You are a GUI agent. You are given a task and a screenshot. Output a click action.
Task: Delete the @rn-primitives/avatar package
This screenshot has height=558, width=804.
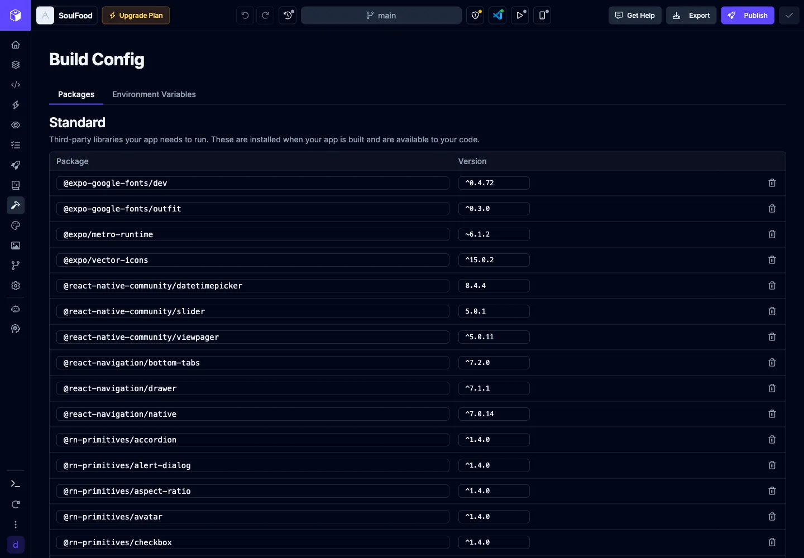(772, 517)
